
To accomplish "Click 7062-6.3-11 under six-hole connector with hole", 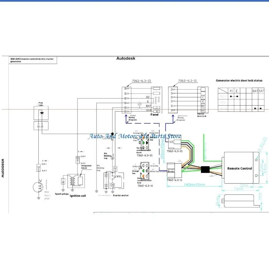I will (x=145, y=186).
